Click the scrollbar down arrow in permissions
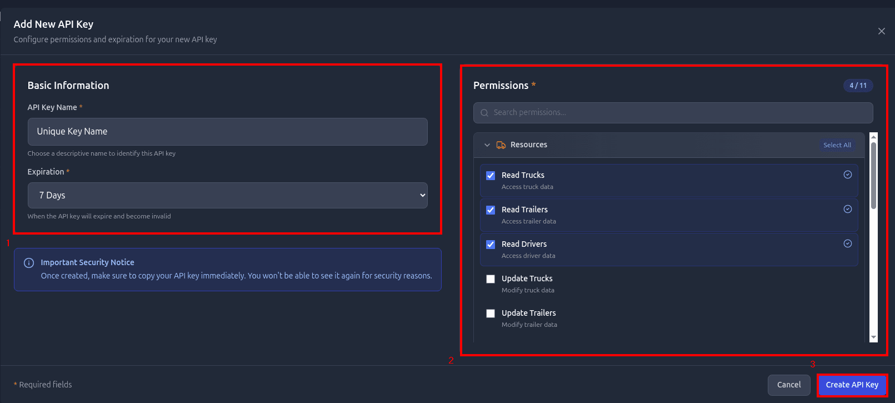This screenshot has height=403, width=895. tap(873, 337)
